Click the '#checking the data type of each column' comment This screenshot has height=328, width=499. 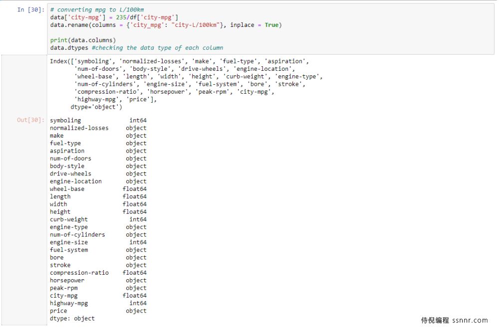pyautogui.click(x=158, y=48)
